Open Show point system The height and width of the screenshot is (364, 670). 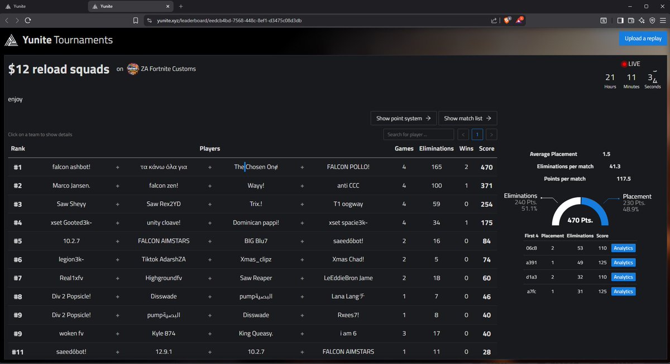tap(403, 118)
